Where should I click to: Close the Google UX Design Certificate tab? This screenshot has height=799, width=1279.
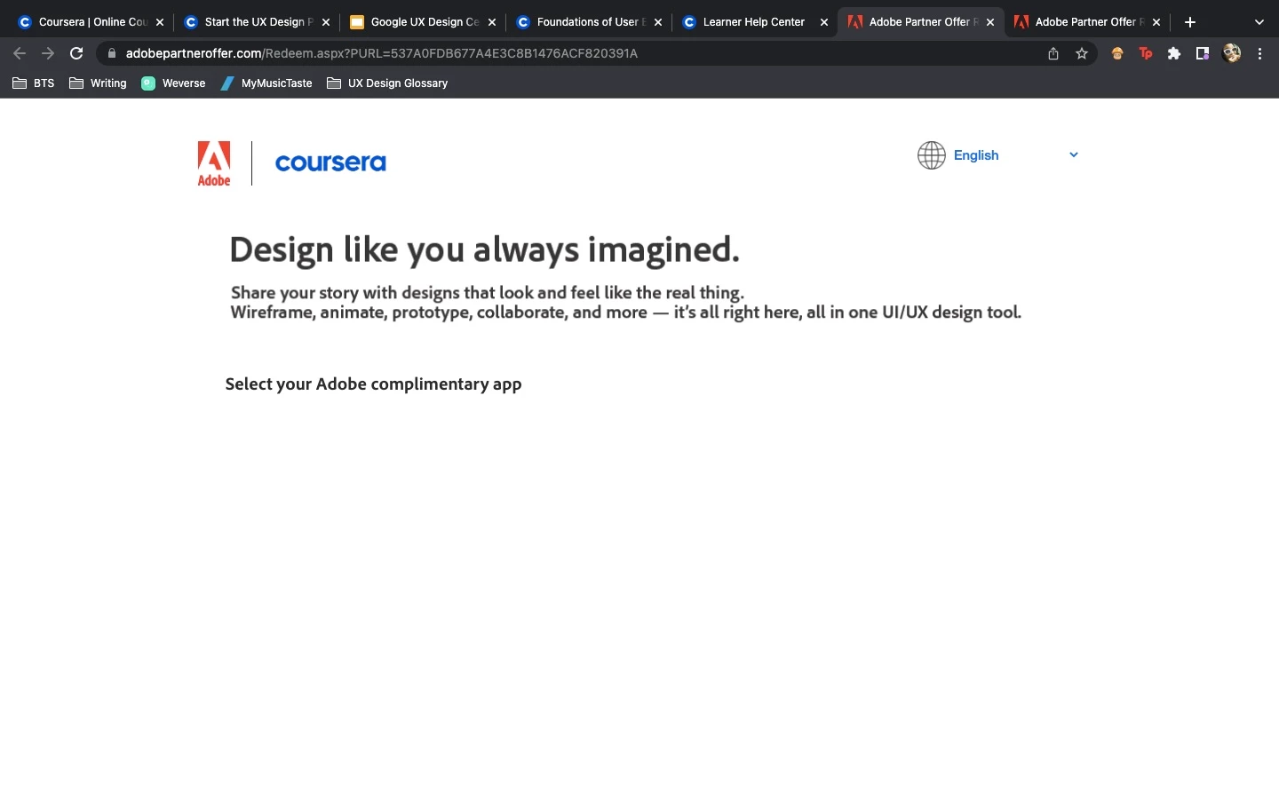click(x=492, y=22)
